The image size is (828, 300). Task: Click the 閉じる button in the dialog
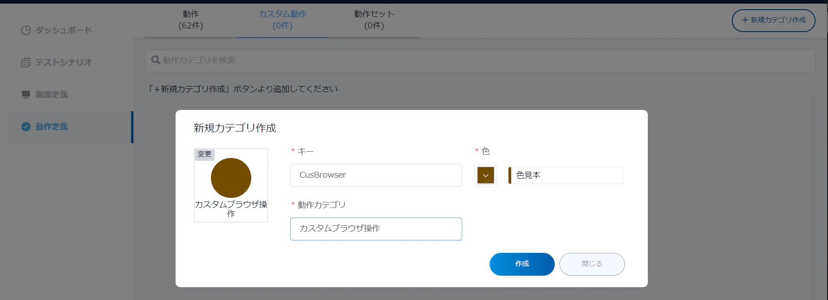(592, 264)
